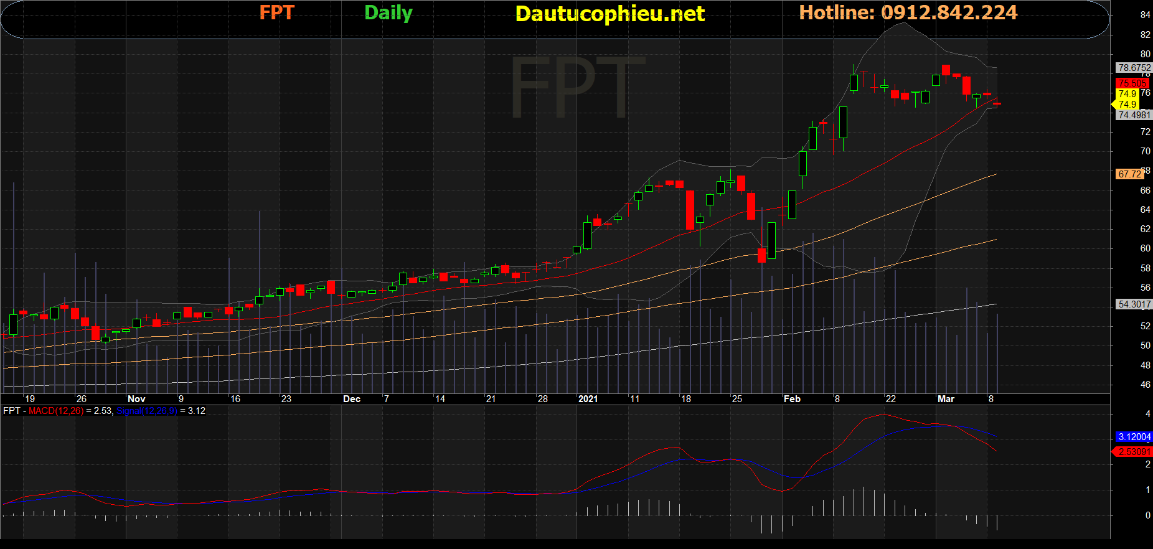Click the Hotline: 0912.842.224 text
1153x549 pixels.
908,12
